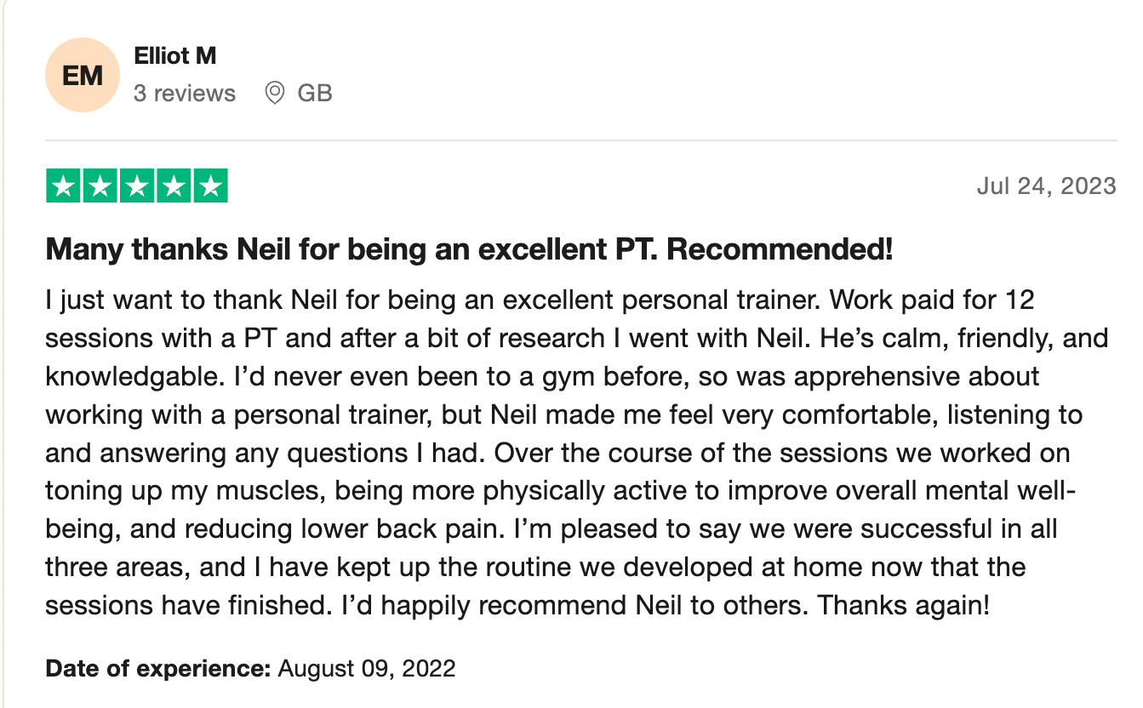Select the first green rating star
The height and width of the screenshot is (708, 1143).
(62, 186)
